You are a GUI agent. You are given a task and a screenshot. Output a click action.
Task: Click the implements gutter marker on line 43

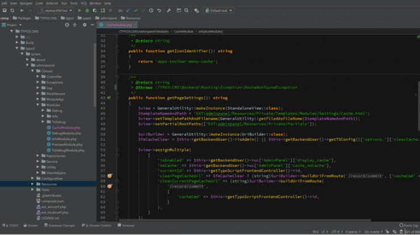(109, 98)
